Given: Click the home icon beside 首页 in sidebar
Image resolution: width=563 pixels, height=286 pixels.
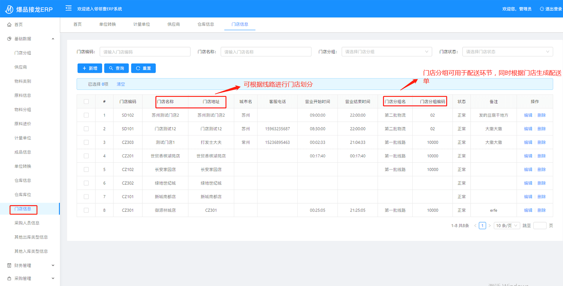Looking at the screenshot, I should 9,25.
